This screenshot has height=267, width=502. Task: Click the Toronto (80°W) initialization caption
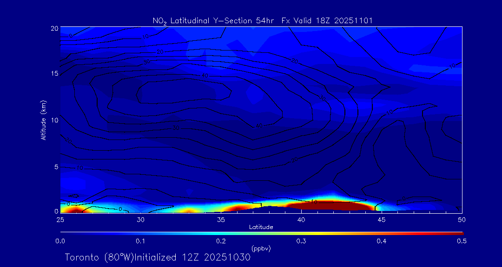coord(158,257)
